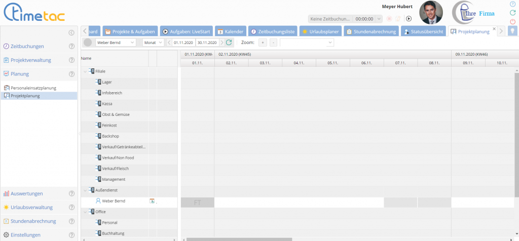The image size is (519, 241).
Task: Start time tracking with the play icon
Action: pyautogui.click(x=409, y=19)
